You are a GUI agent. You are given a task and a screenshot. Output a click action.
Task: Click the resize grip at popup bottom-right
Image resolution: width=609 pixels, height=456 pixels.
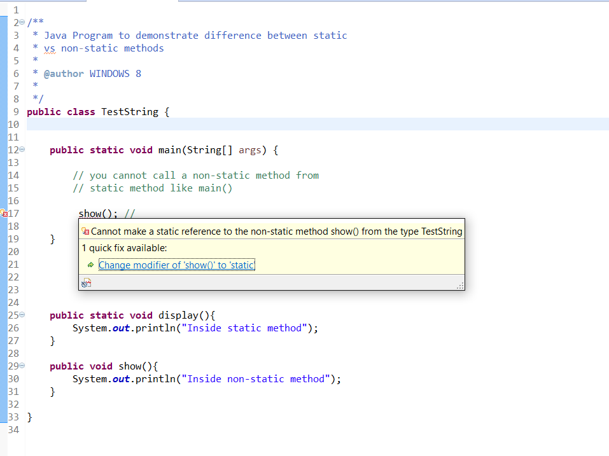click(460, 285)
